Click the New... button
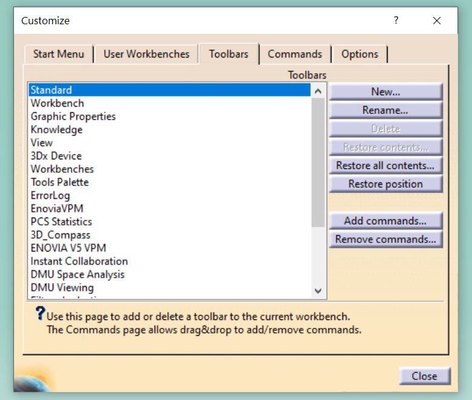 (x=385, y=92)
